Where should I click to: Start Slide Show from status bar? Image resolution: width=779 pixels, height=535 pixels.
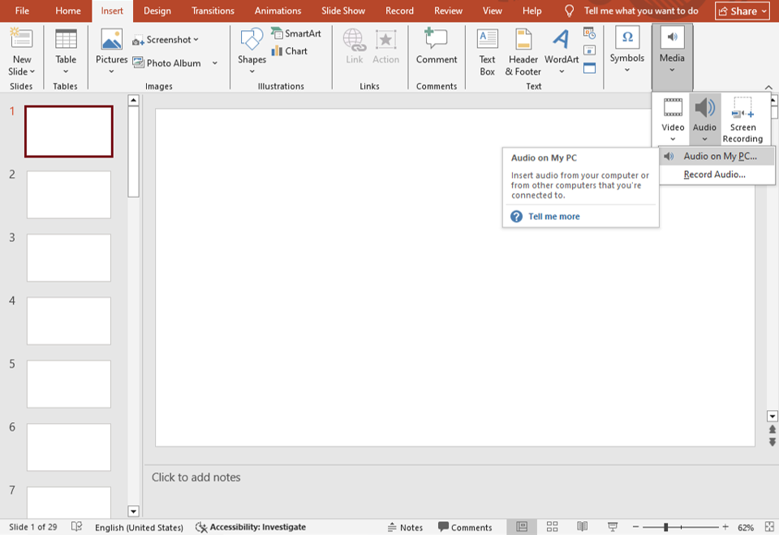click(610, 527)
